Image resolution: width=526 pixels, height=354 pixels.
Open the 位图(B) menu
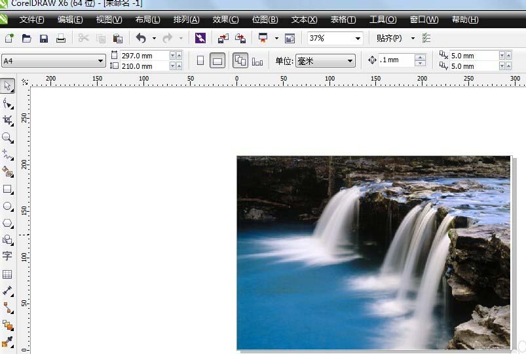[265, 20]
